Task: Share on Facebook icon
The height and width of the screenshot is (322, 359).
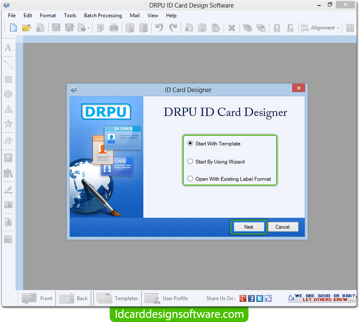Action: [x=251, y=298]
